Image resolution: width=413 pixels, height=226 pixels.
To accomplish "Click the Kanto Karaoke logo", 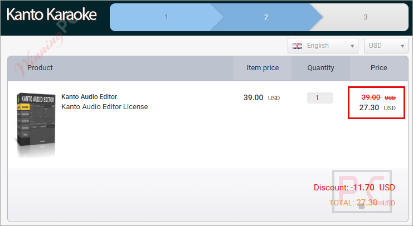I will pyautogui.click(x=52, y=14).
